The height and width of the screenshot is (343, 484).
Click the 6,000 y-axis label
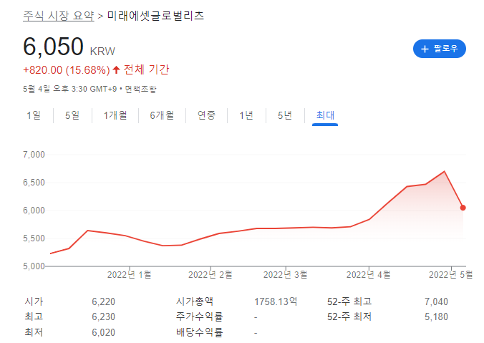point(34,211)
